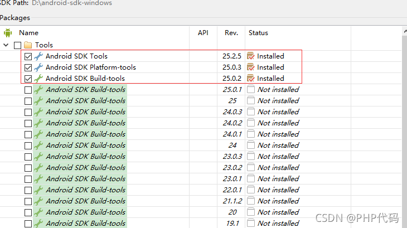Screen dimensions: 407x228
Task: Select Build-tools row with rev 24.0.2
Action: coord(86,123)
